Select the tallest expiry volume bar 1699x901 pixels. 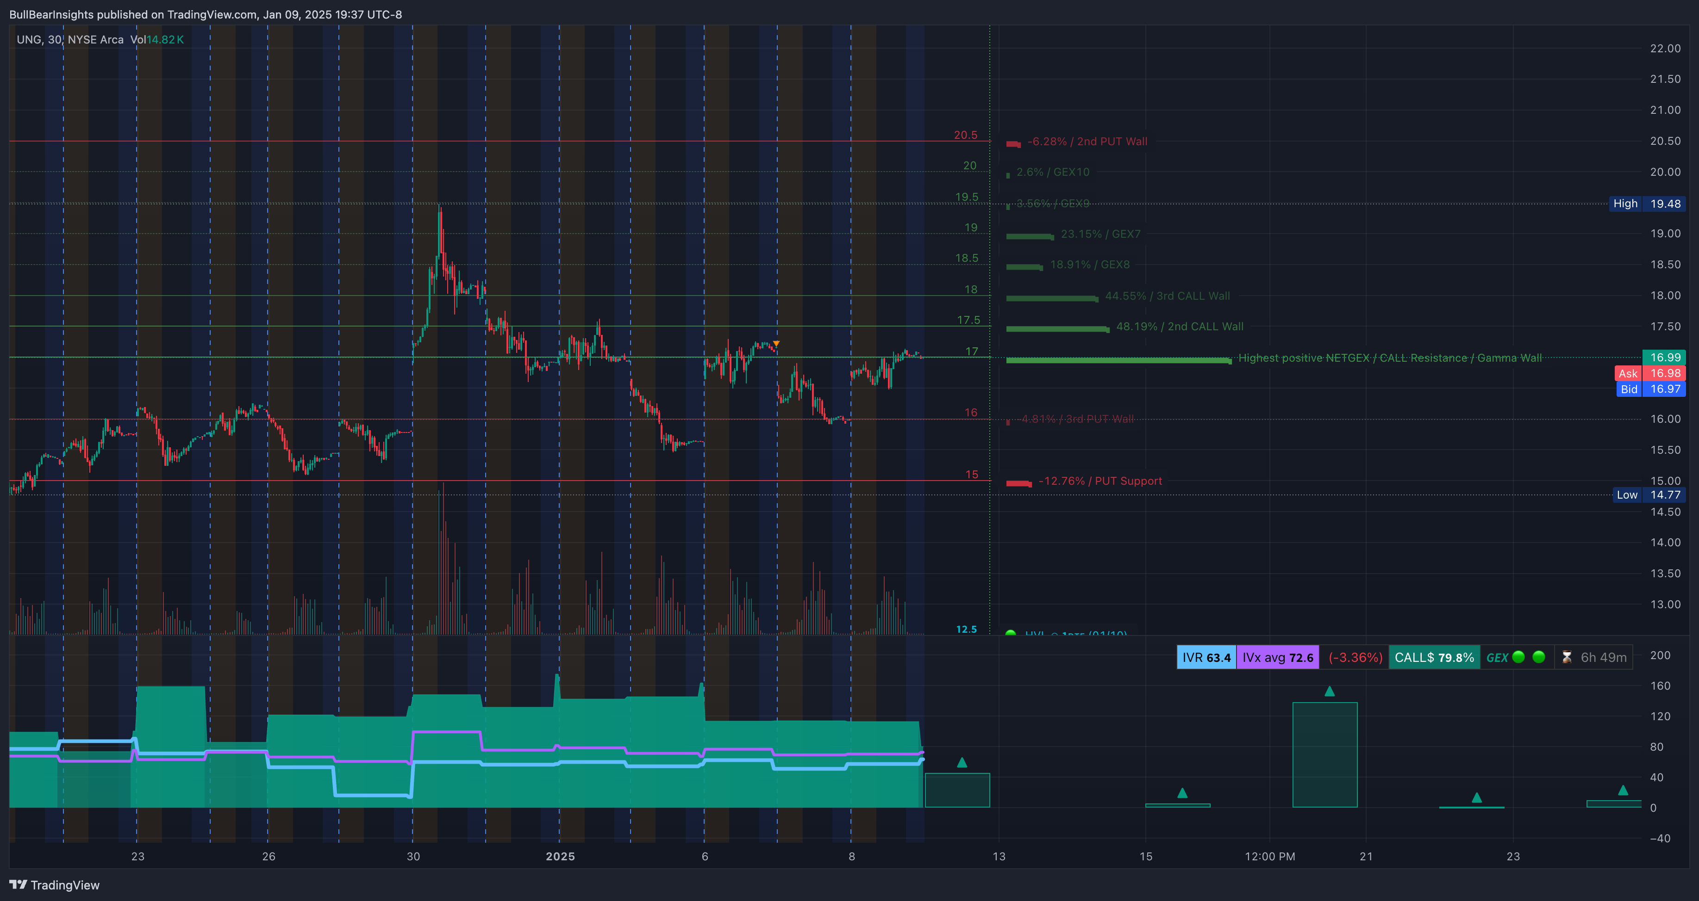coord(1324,755)
